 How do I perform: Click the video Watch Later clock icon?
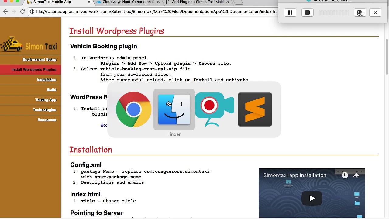tap(345, 175)
